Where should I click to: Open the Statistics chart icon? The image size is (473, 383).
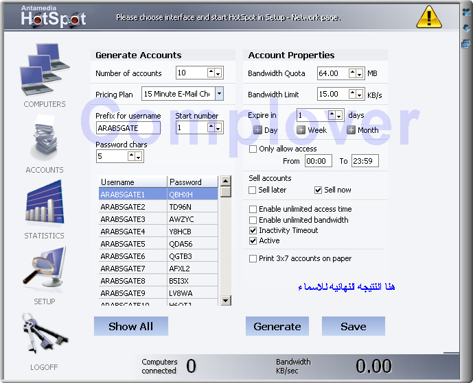pyautogui.click(x=45, y=205)
